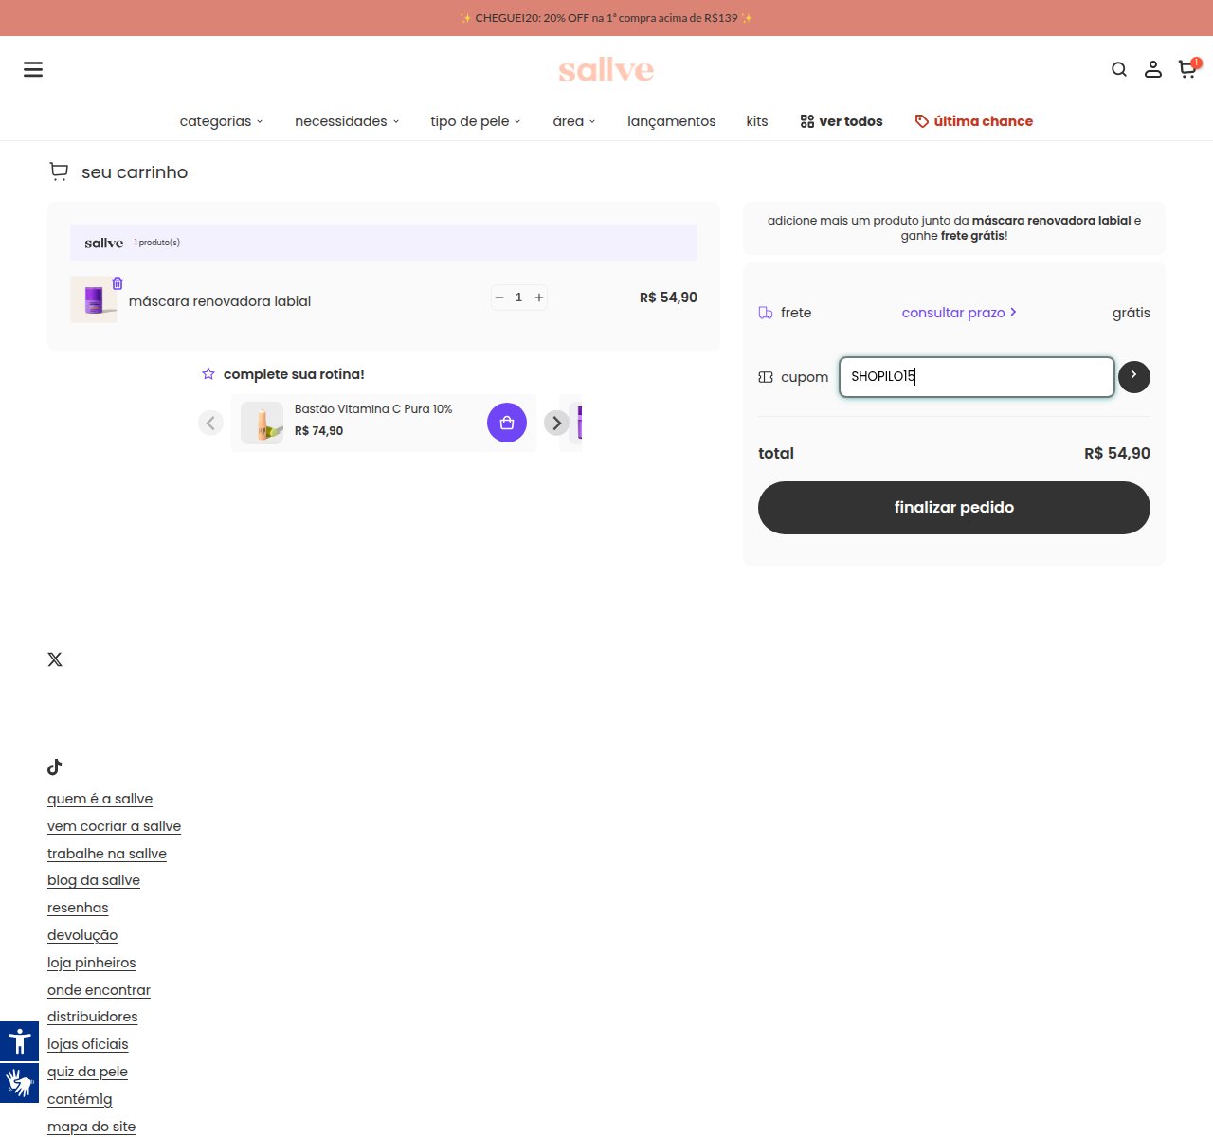The height and width of the screenshot is (1137, 1213).
Task: Open resenhas link
Action: pos(78,908)
